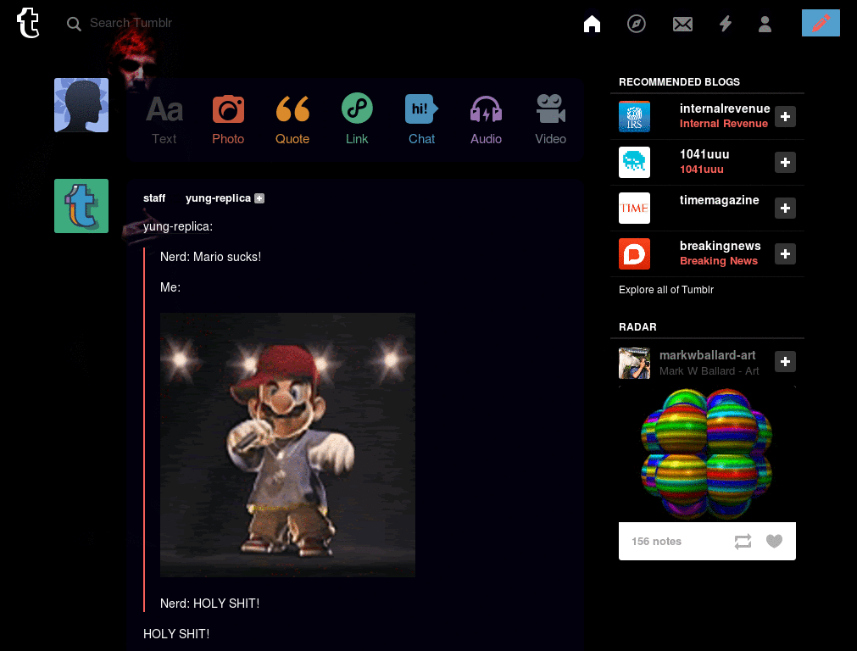Open yung-replica in post header
868x651 pixels.
(218, 198)
